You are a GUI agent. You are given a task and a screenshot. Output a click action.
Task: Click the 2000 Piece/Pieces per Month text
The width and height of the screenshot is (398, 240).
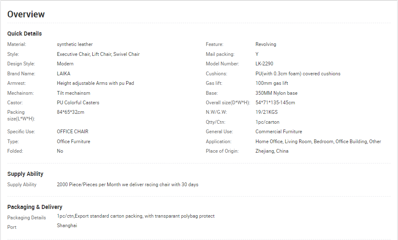tap(89, 185)
